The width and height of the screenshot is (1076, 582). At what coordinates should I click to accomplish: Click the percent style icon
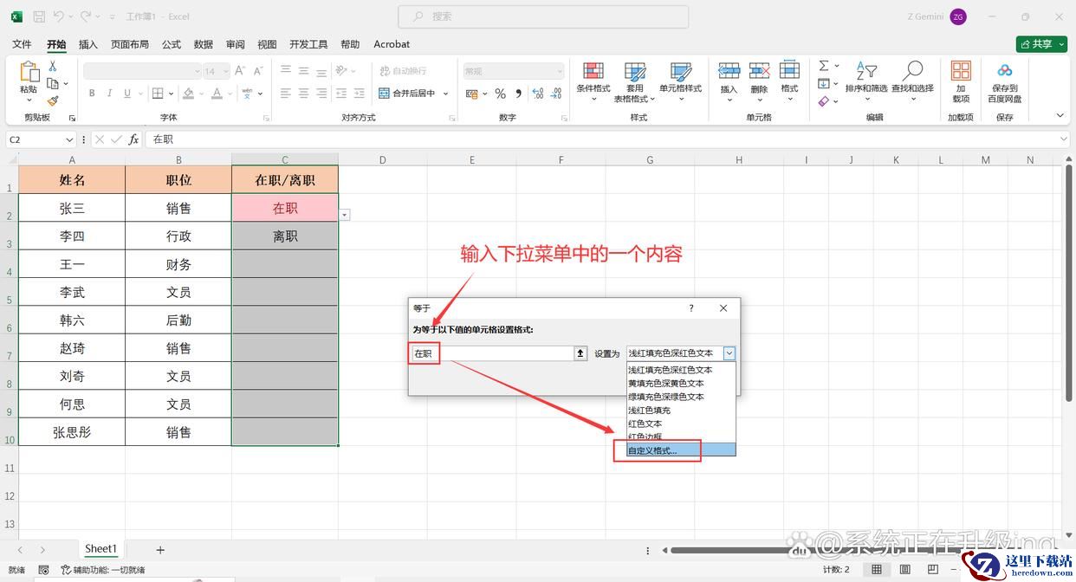pyautogui.click(x=500, y=94)
